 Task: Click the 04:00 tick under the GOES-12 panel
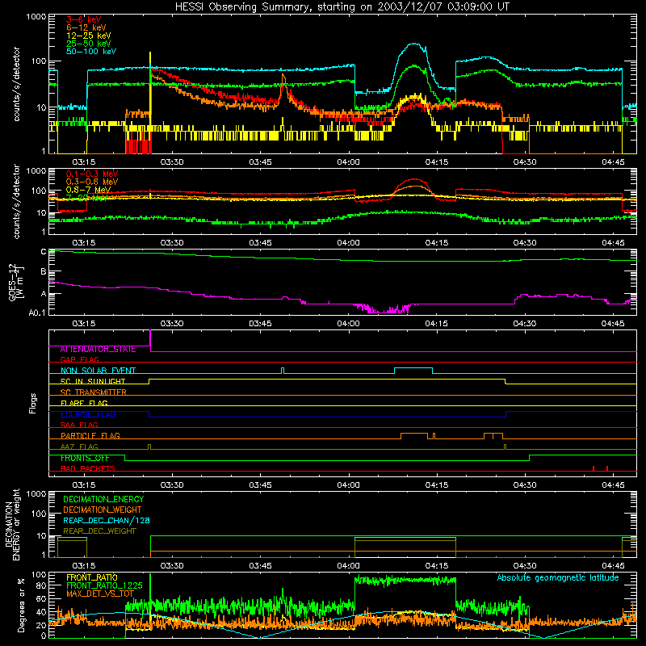(x=348, y=324)
